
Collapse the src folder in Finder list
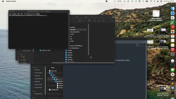48,73
